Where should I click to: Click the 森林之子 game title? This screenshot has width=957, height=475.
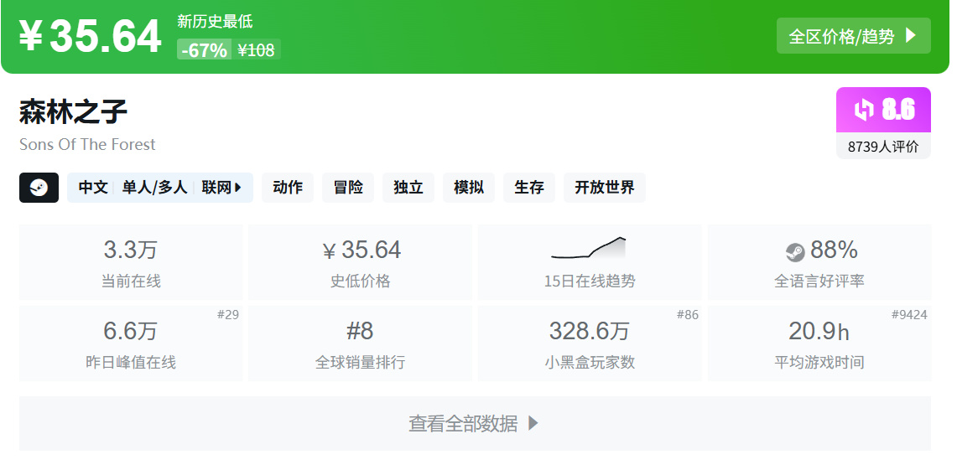(x=73, y=111)
